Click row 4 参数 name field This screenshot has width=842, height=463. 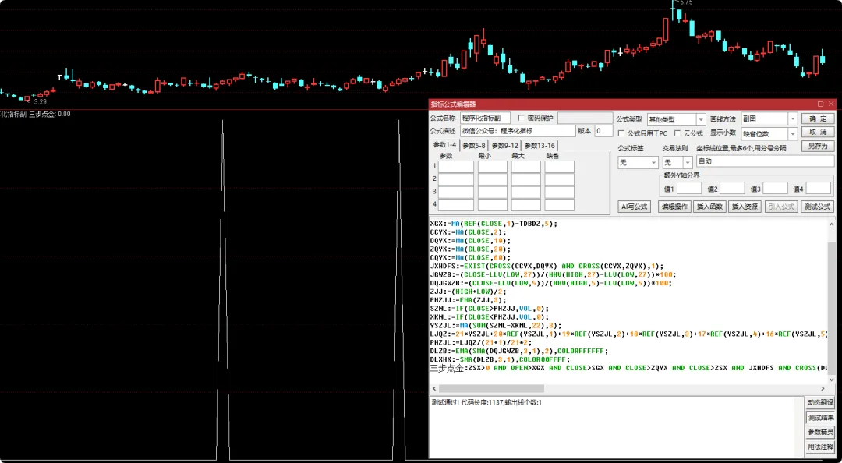456,205
